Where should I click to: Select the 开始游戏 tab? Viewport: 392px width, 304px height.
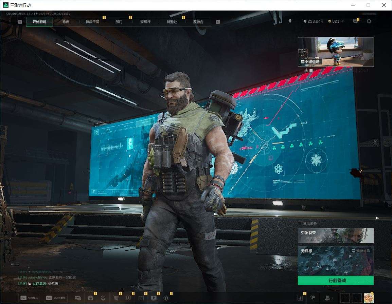pos(39,22)
